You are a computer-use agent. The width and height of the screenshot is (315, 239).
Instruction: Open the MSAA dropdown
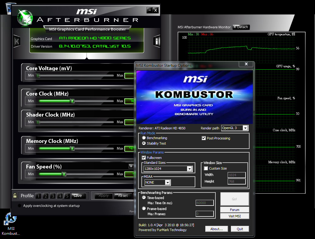pos(168,182)
